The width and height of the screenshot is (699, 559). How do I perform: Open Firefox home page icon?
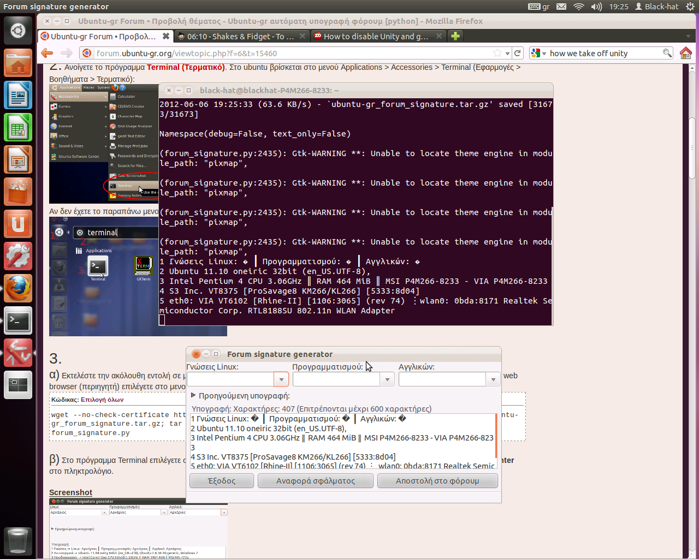coord(685,53)
